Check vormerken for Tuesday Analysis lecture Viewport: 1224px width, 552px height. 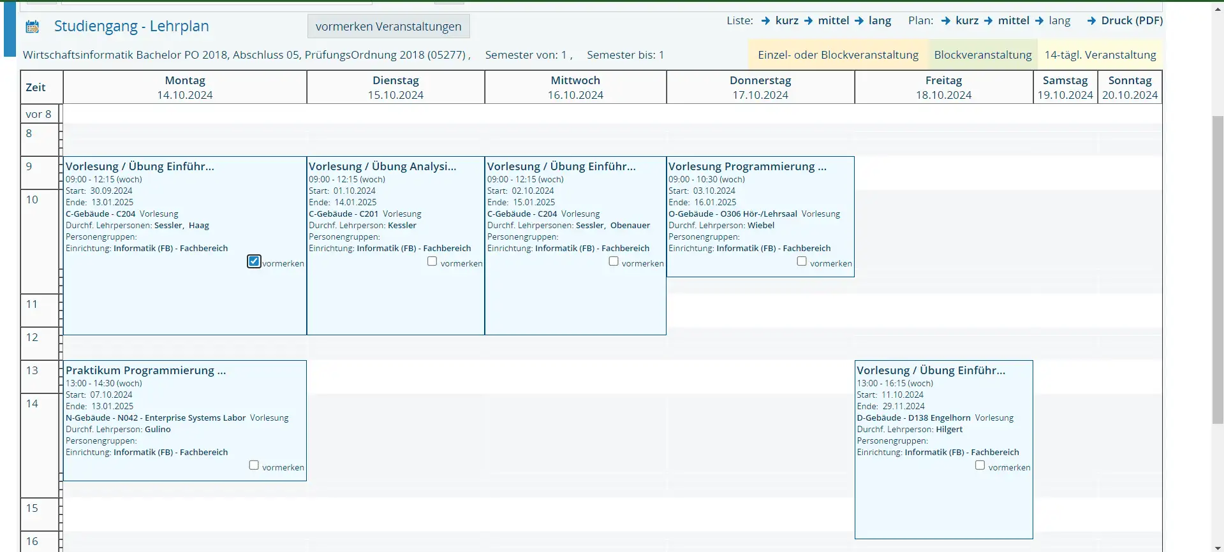[x=432, y=261]
